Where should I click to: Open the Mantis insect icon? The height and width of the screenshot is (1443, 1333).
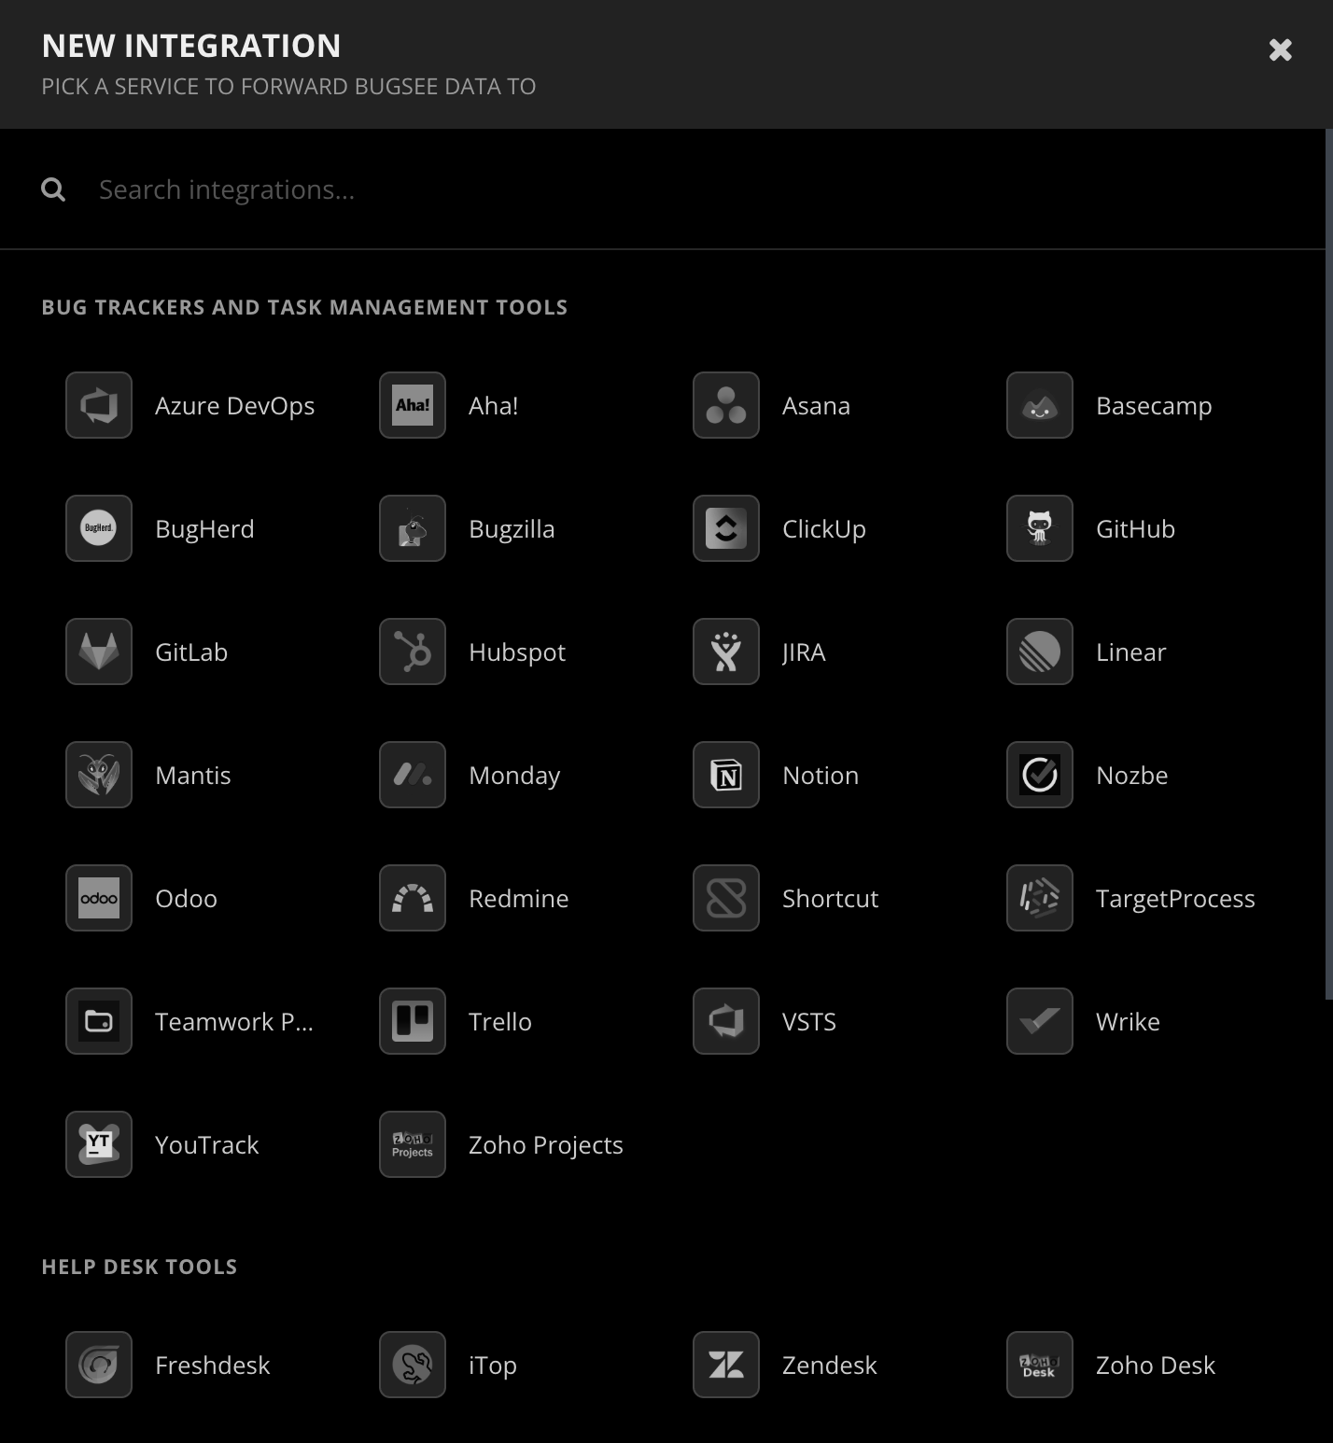(99, 775)
